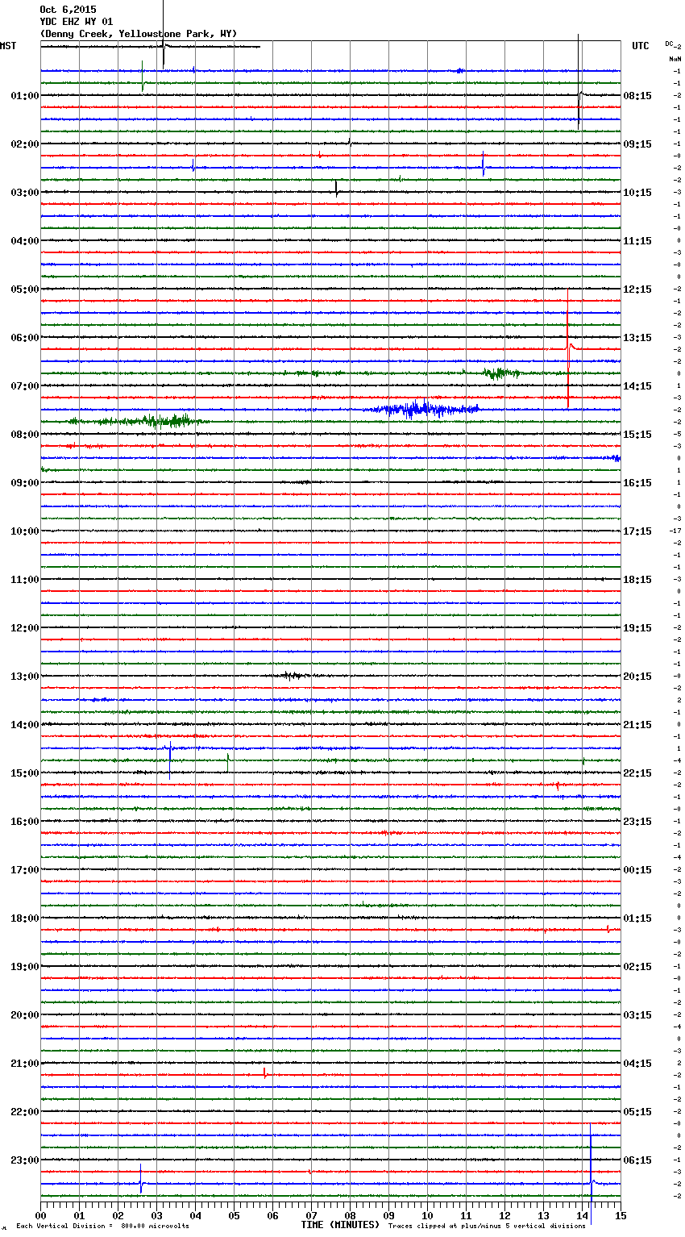Select the 00:15 UTC time label

637,870
